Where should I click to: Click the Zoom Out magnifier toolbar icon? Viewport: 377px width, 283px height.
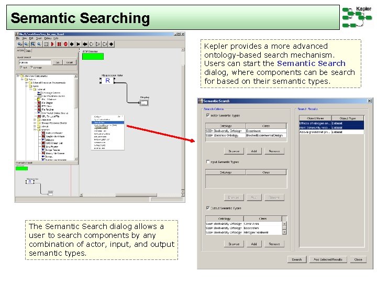(39, 44)
